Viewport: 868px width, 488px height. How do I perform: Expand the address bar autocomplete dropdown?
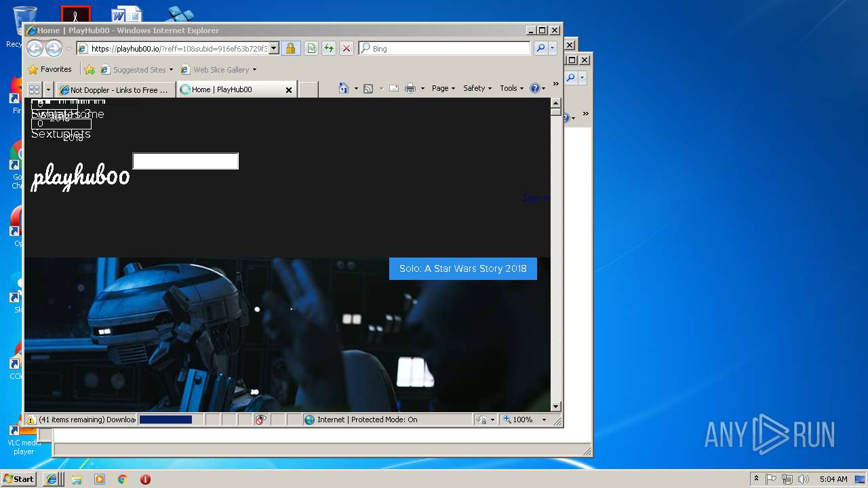(x=274, y=48)
